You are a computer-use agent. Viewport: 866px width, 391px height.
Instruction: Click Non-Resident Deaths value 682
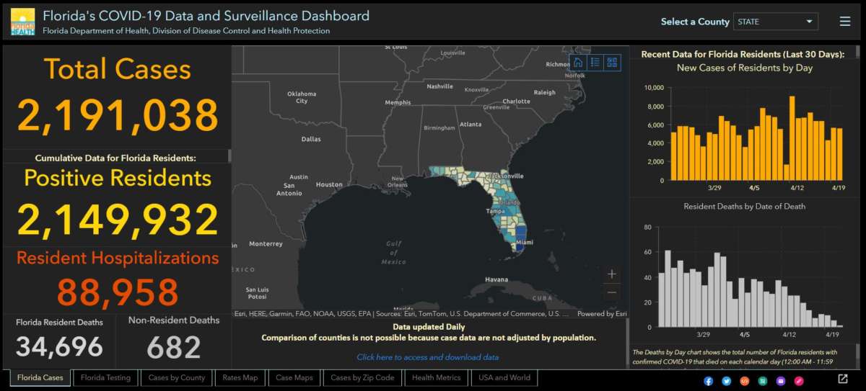(x=174, y=347)
